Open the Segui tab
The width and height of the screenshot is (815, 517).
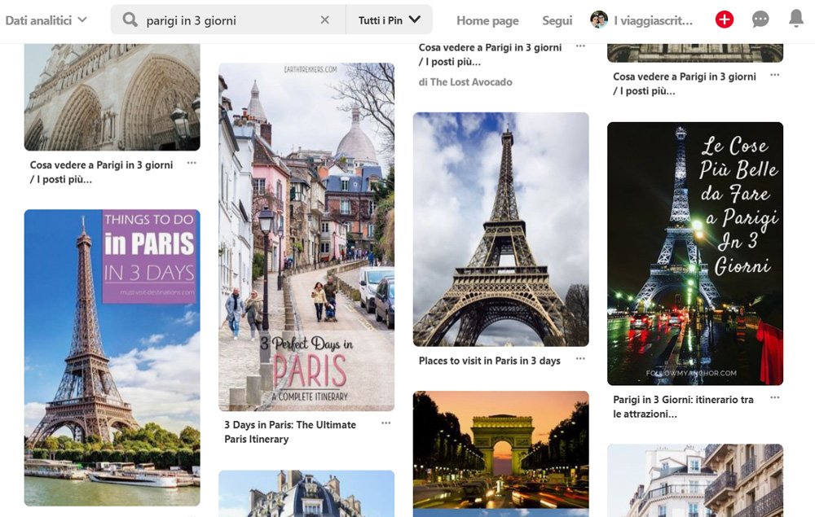[557, 20]
